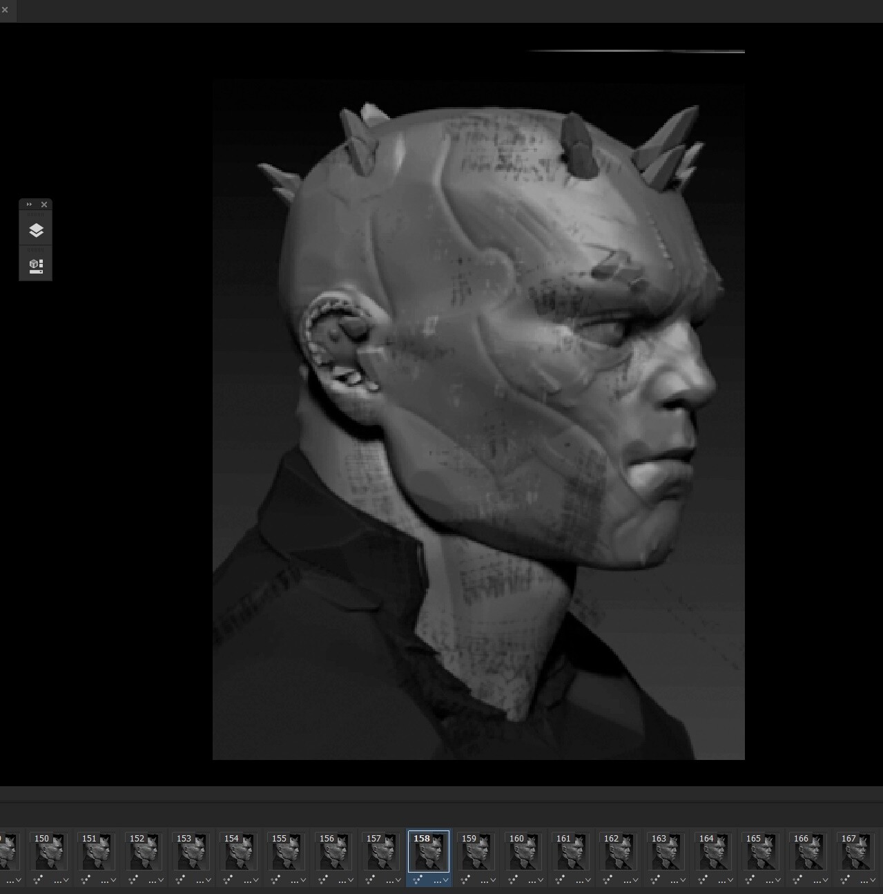Viewport: 883px width, 894px height.
Task: Click the tween dots icon under frame 161
Action: (560, 879)
